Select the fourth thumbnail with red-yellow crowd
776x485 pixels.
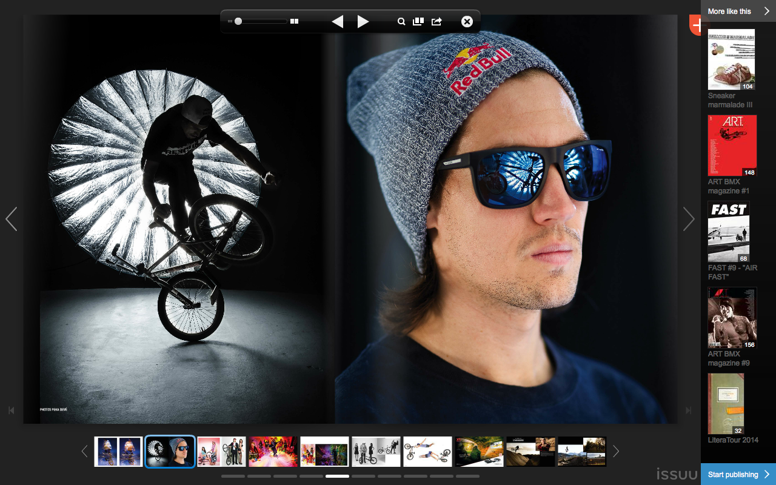(273, 452)
